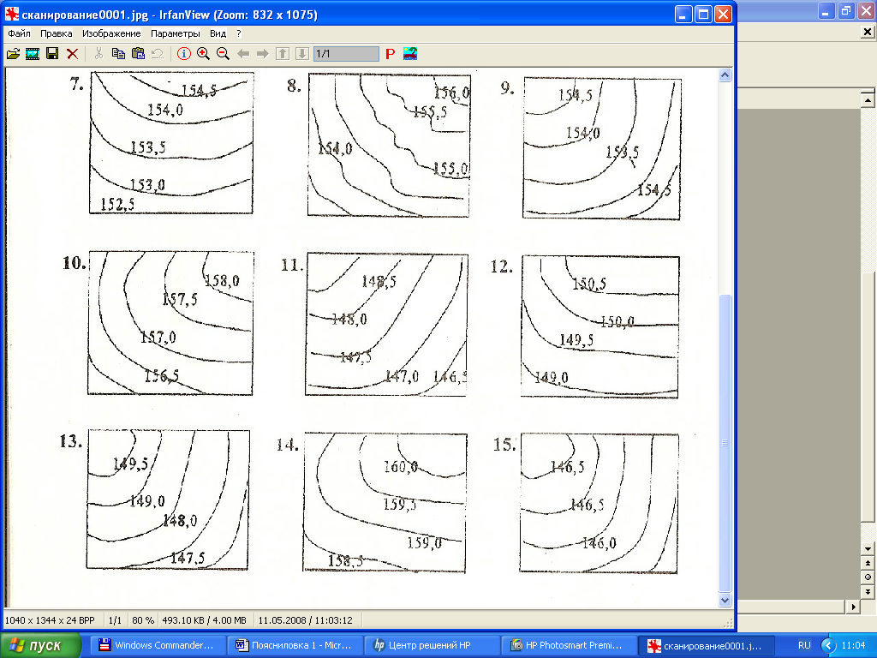Click diagram number 10. label
The image size is (877, 658).
point(74,264)
